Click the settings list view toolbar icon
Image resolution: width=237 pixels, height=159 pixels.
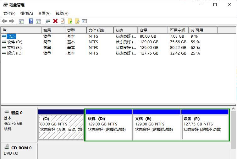tap(84, 21)
